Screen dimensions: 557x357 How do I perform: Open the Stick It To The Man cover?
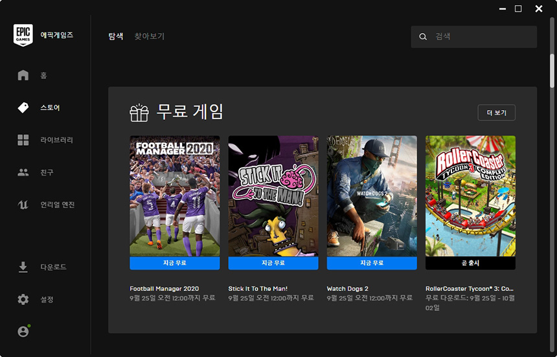(273, 196)
